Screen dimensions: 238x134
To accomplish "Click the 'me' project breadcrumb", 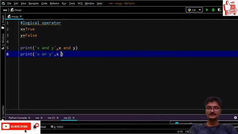I will click(5, 10).
